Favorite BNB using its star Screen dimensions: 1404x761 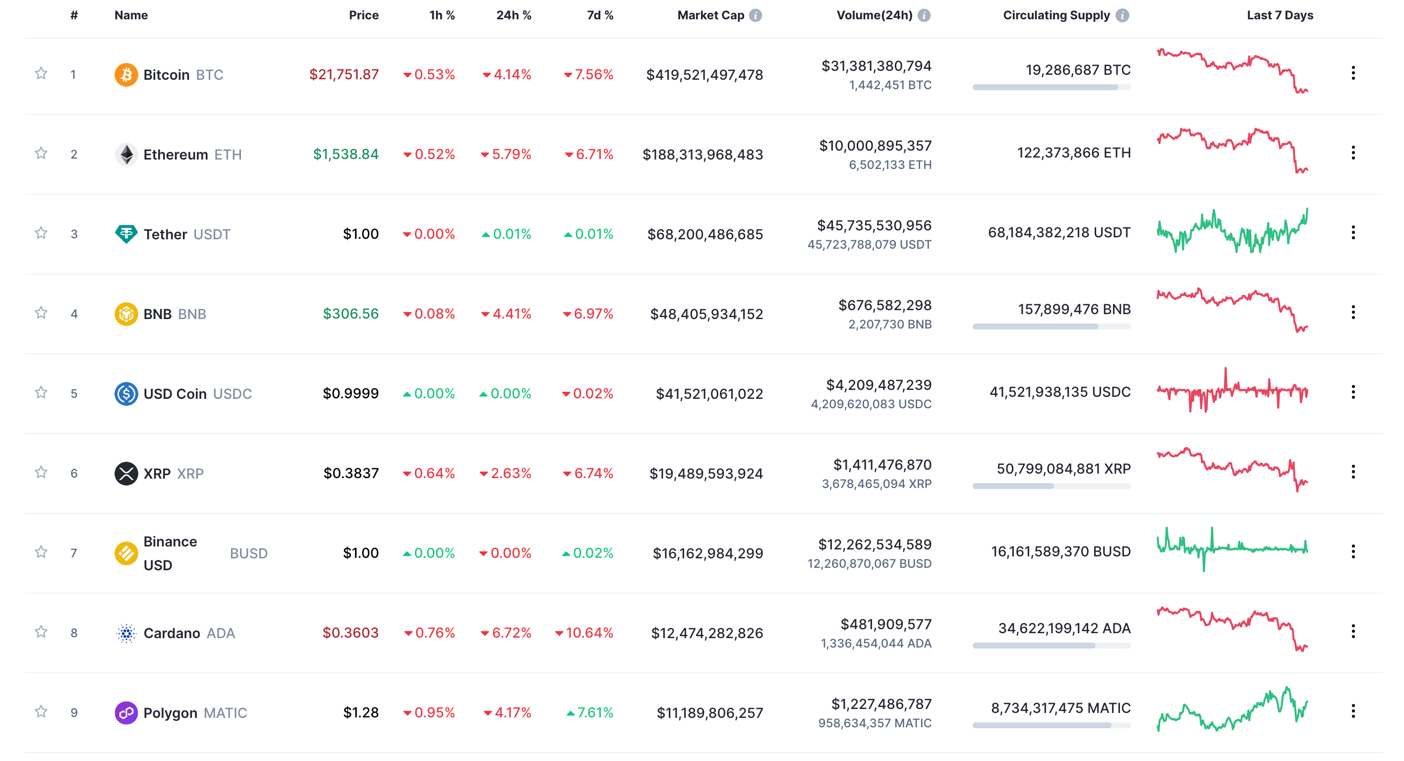coord(41,313)
